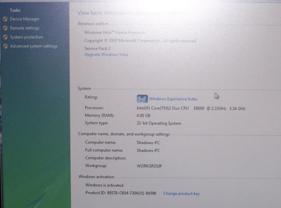Click the WORKGROUP value
This screenshot has width=281, height=208.
tap(149, 166)
